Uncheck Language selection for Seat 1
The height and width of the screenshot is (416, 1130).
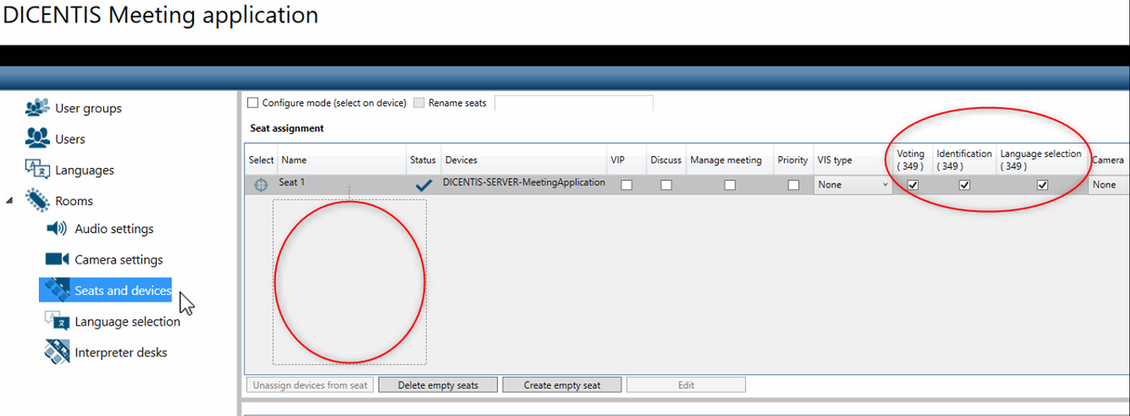pos(1043,185)
